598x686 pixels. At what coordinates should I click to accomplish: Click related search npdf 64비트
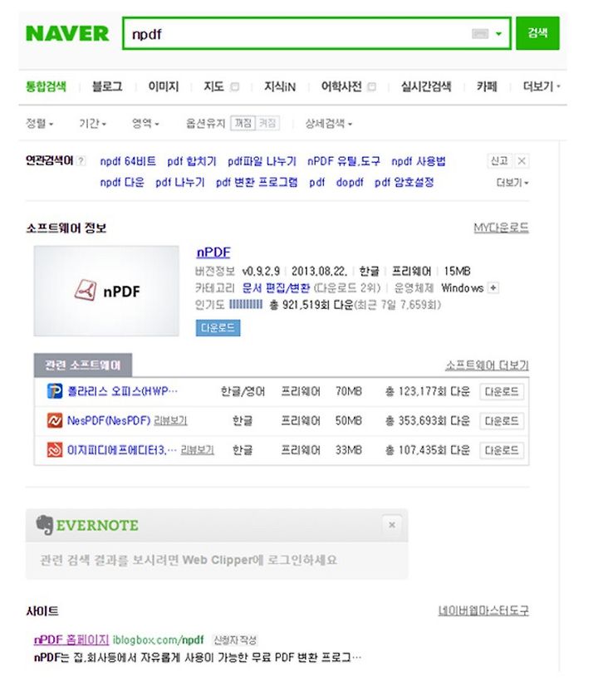pos(128,161)
